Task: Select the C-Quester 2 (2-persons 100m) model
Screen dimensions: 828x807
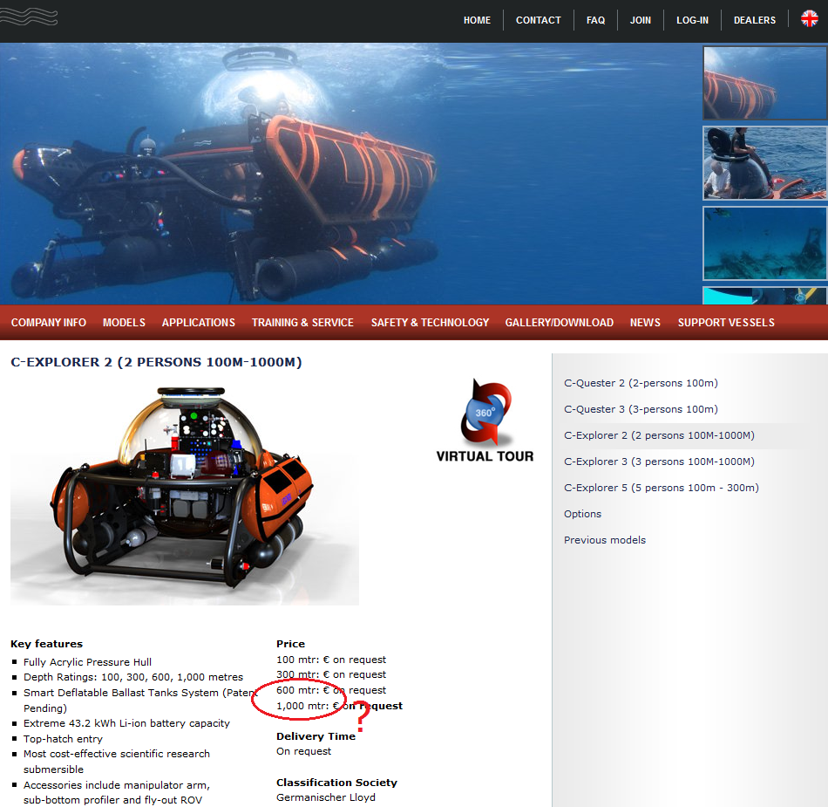Action: point(641,383)
